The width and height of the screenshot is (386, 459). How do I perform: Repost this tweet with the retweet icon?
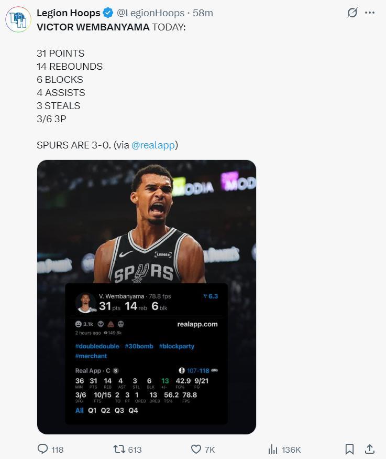tap(119, 449)
